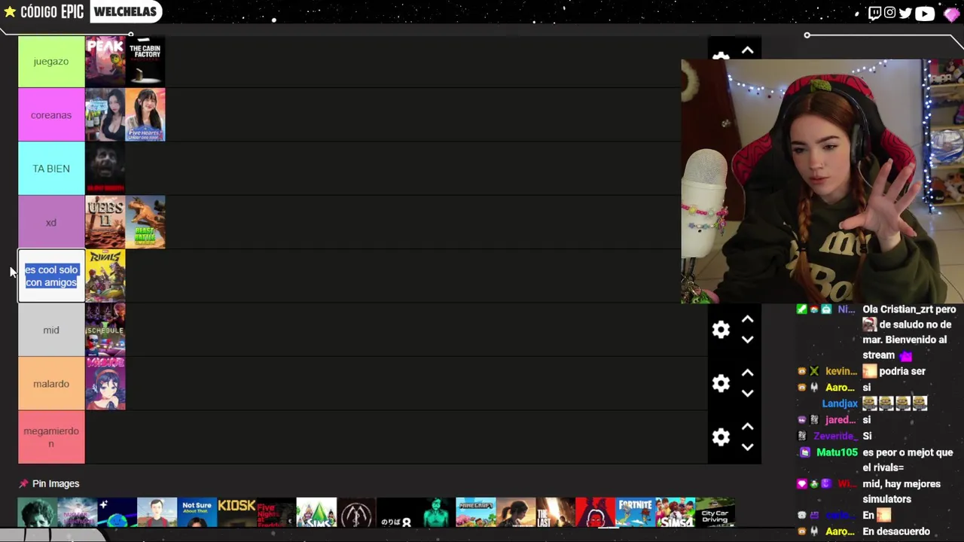The image size is (964, 542).
Task: Select the 'Nuclear' text image in the pool
Action: tap(78, 512)
